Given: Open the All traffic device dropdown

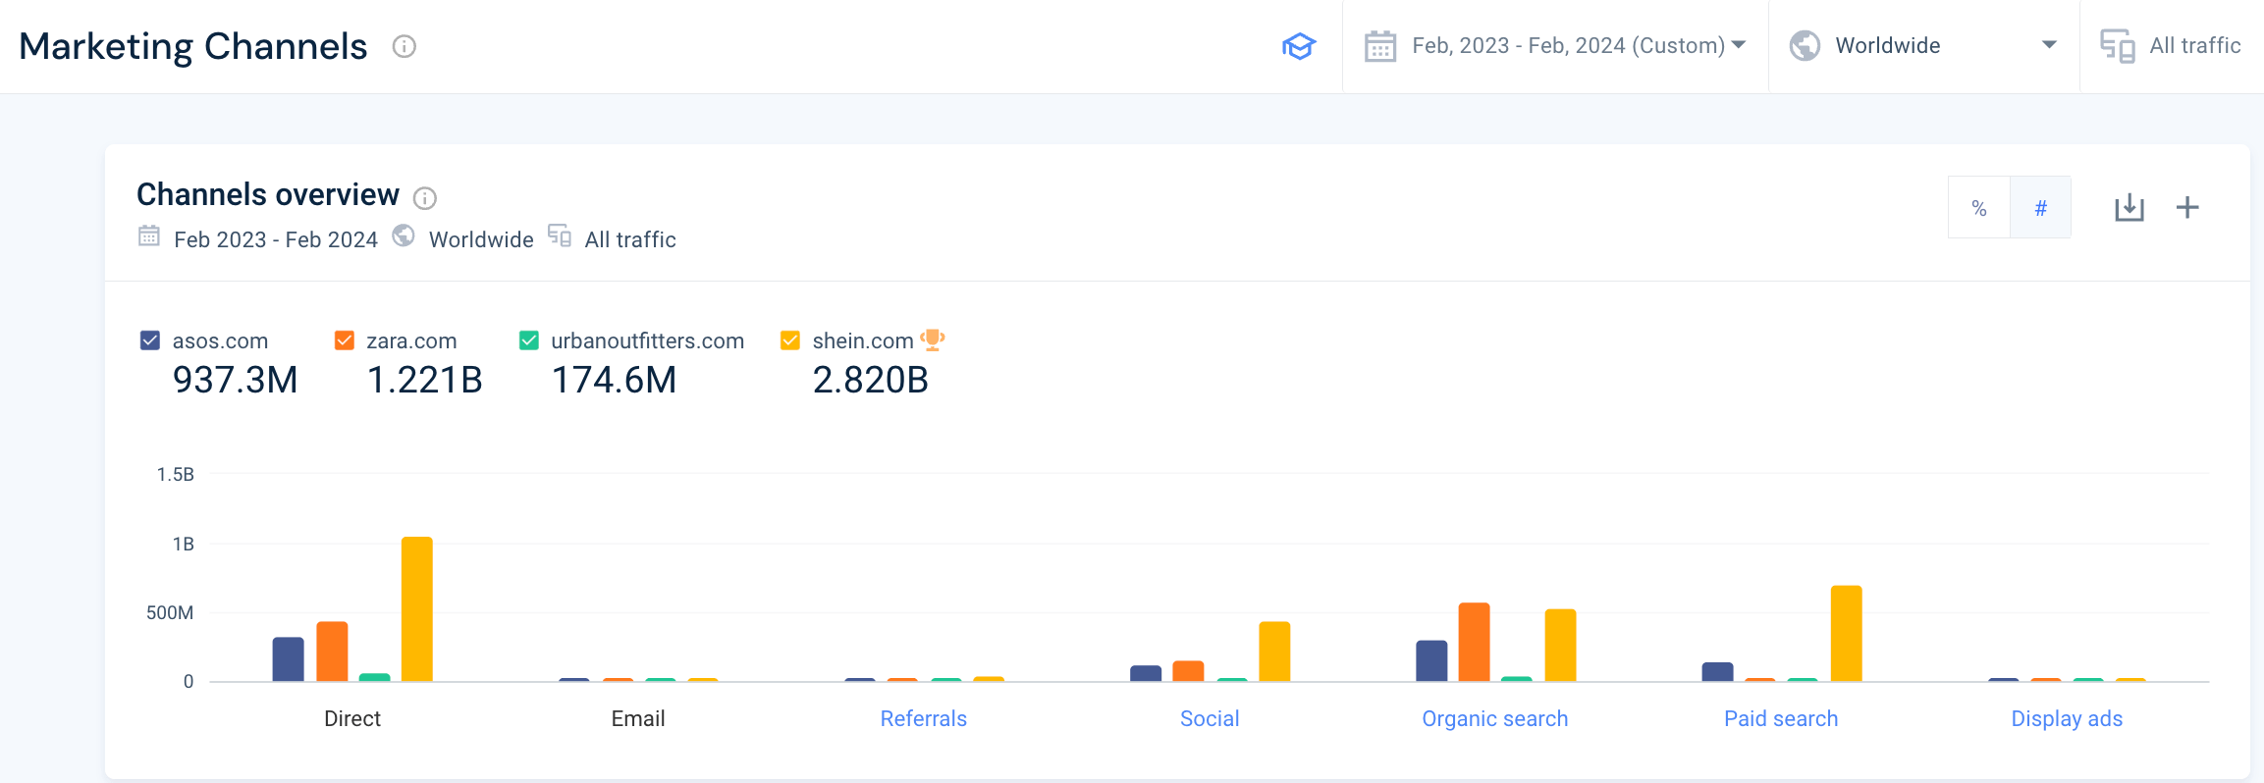Looking at the screenshot, I should 2172,46.
